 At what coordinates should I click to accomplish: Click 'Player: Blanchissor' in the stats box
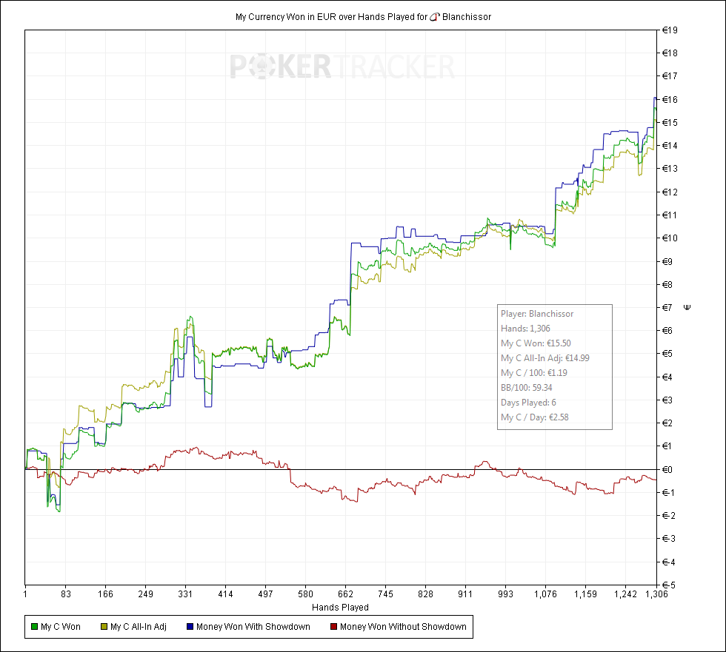pyautogui.click(x=537, y=314)
